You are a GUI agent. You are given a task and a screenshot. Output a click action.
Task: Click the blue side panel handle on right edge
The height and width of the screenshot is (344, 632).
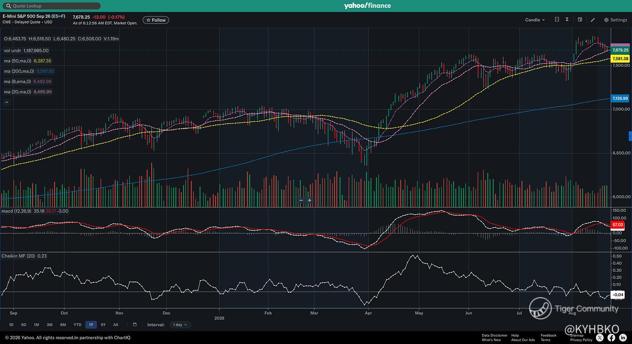tap(630, 137)
